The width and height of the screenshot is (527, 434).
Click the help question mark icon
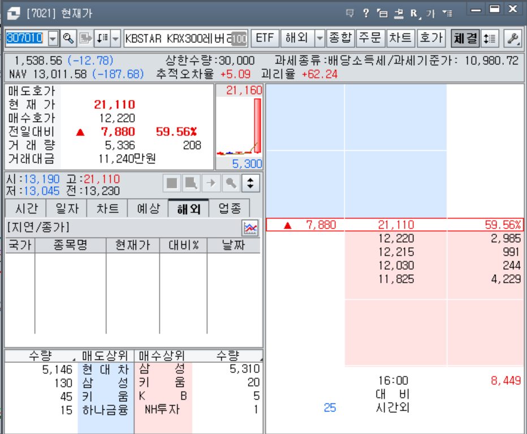click(x=366, y=12)
